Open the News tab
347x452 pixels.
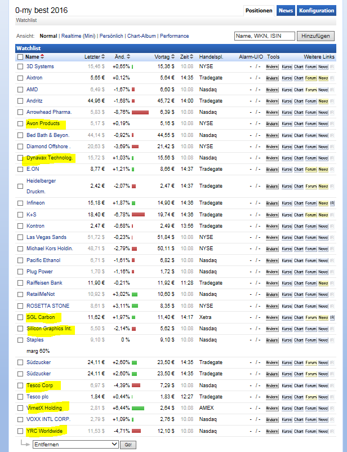point(286,11)
